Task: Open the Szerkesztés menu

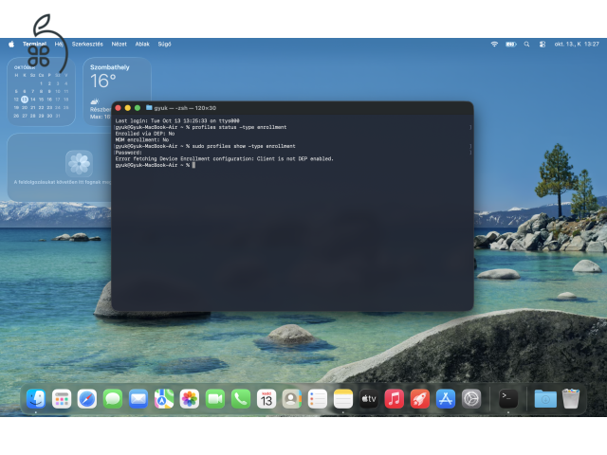Action: (87, 45)
